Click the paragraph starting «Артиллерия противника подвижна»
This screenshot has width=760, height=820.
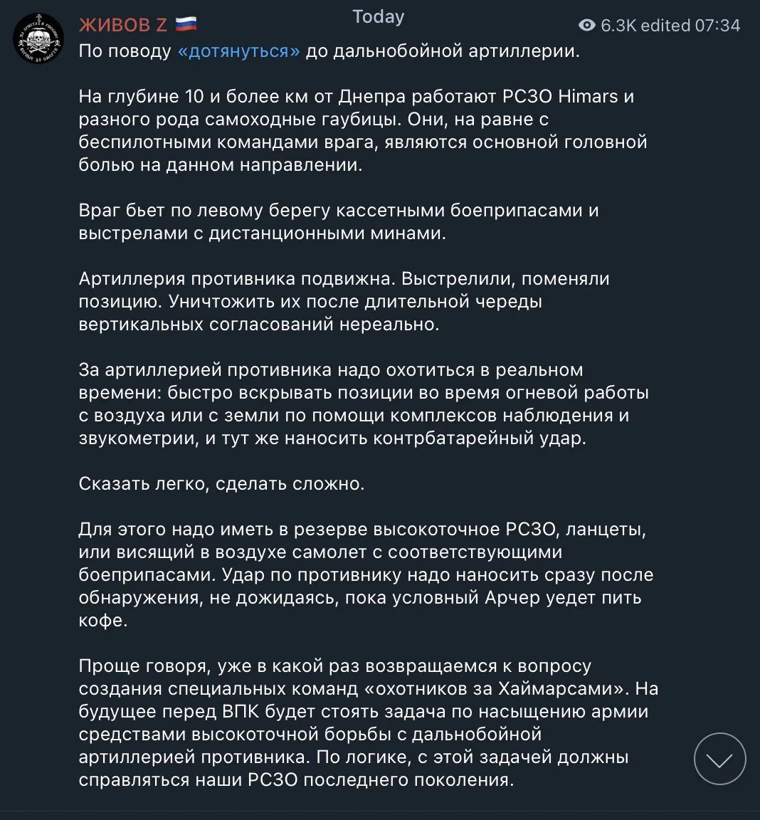click(x=344, y=301)
